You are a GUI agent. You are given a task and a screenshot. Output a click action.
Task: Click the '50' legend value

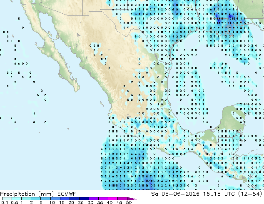pos(129,202)
